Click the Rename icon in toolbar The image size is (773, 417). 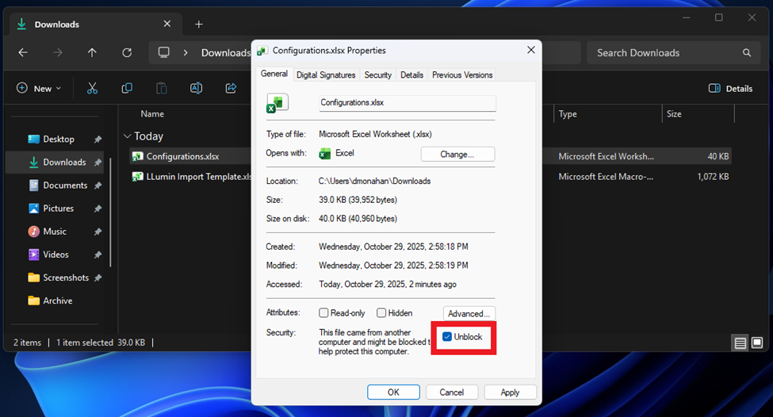coord(196,89)
